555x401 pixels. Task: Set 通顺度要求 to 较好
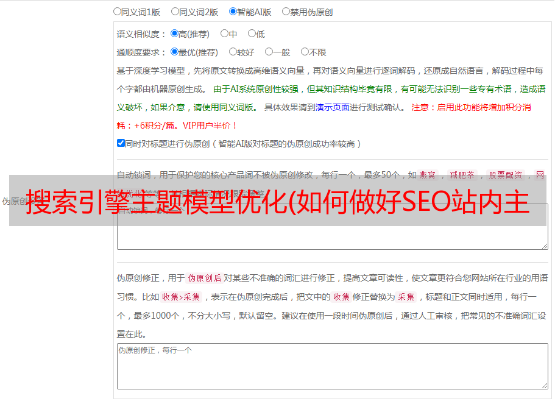click(x=233, y=52)
